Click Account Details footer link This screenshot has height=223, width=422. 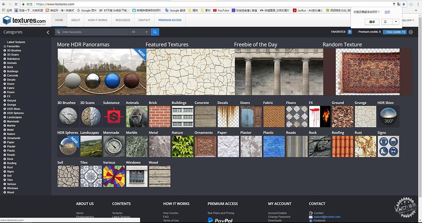coord(277,213)
